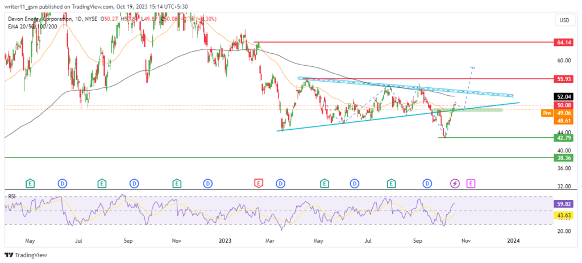Click the red 50.08 last price label

[563, 105]
